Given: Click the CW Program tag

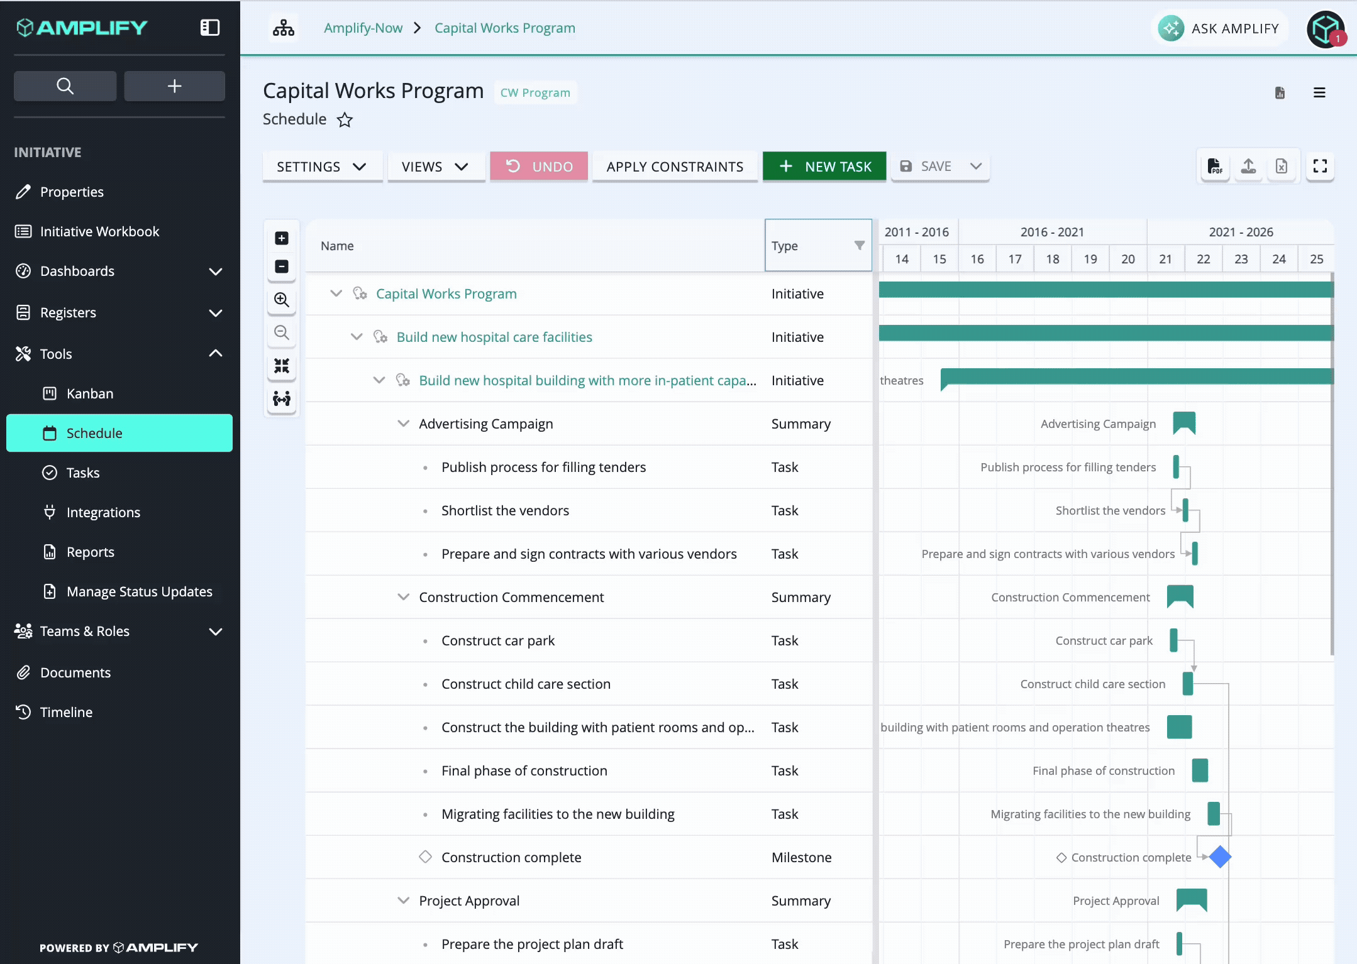Looking at the screenshot, I should (x=535, y=93).
